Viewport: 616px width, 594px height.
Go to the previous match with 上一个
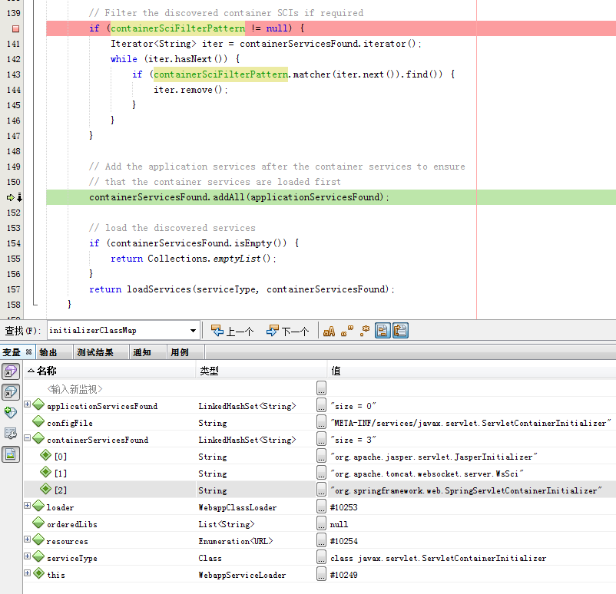coord(233,332)
